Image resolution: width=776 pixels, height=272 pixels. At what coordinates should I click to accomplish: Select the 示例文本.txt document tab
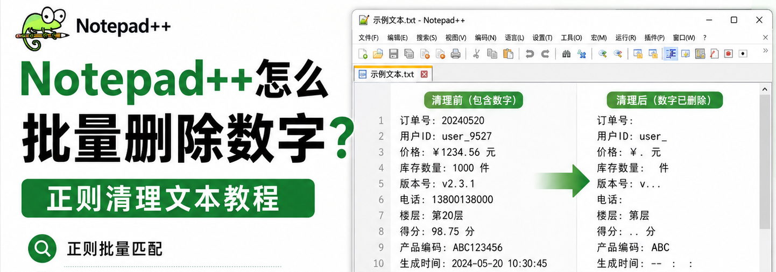(394, 74)
